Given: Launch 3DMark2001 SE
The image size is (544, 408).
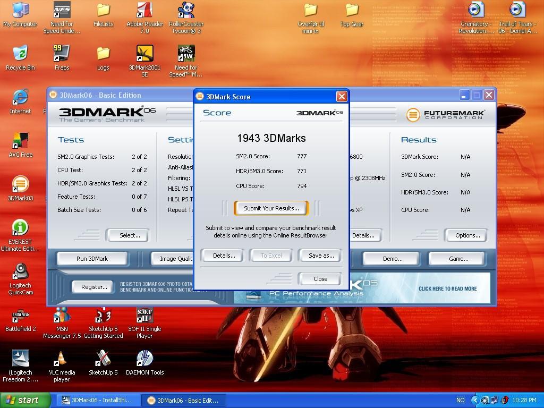Looking at the screenshot, I should tap(144, 61).
